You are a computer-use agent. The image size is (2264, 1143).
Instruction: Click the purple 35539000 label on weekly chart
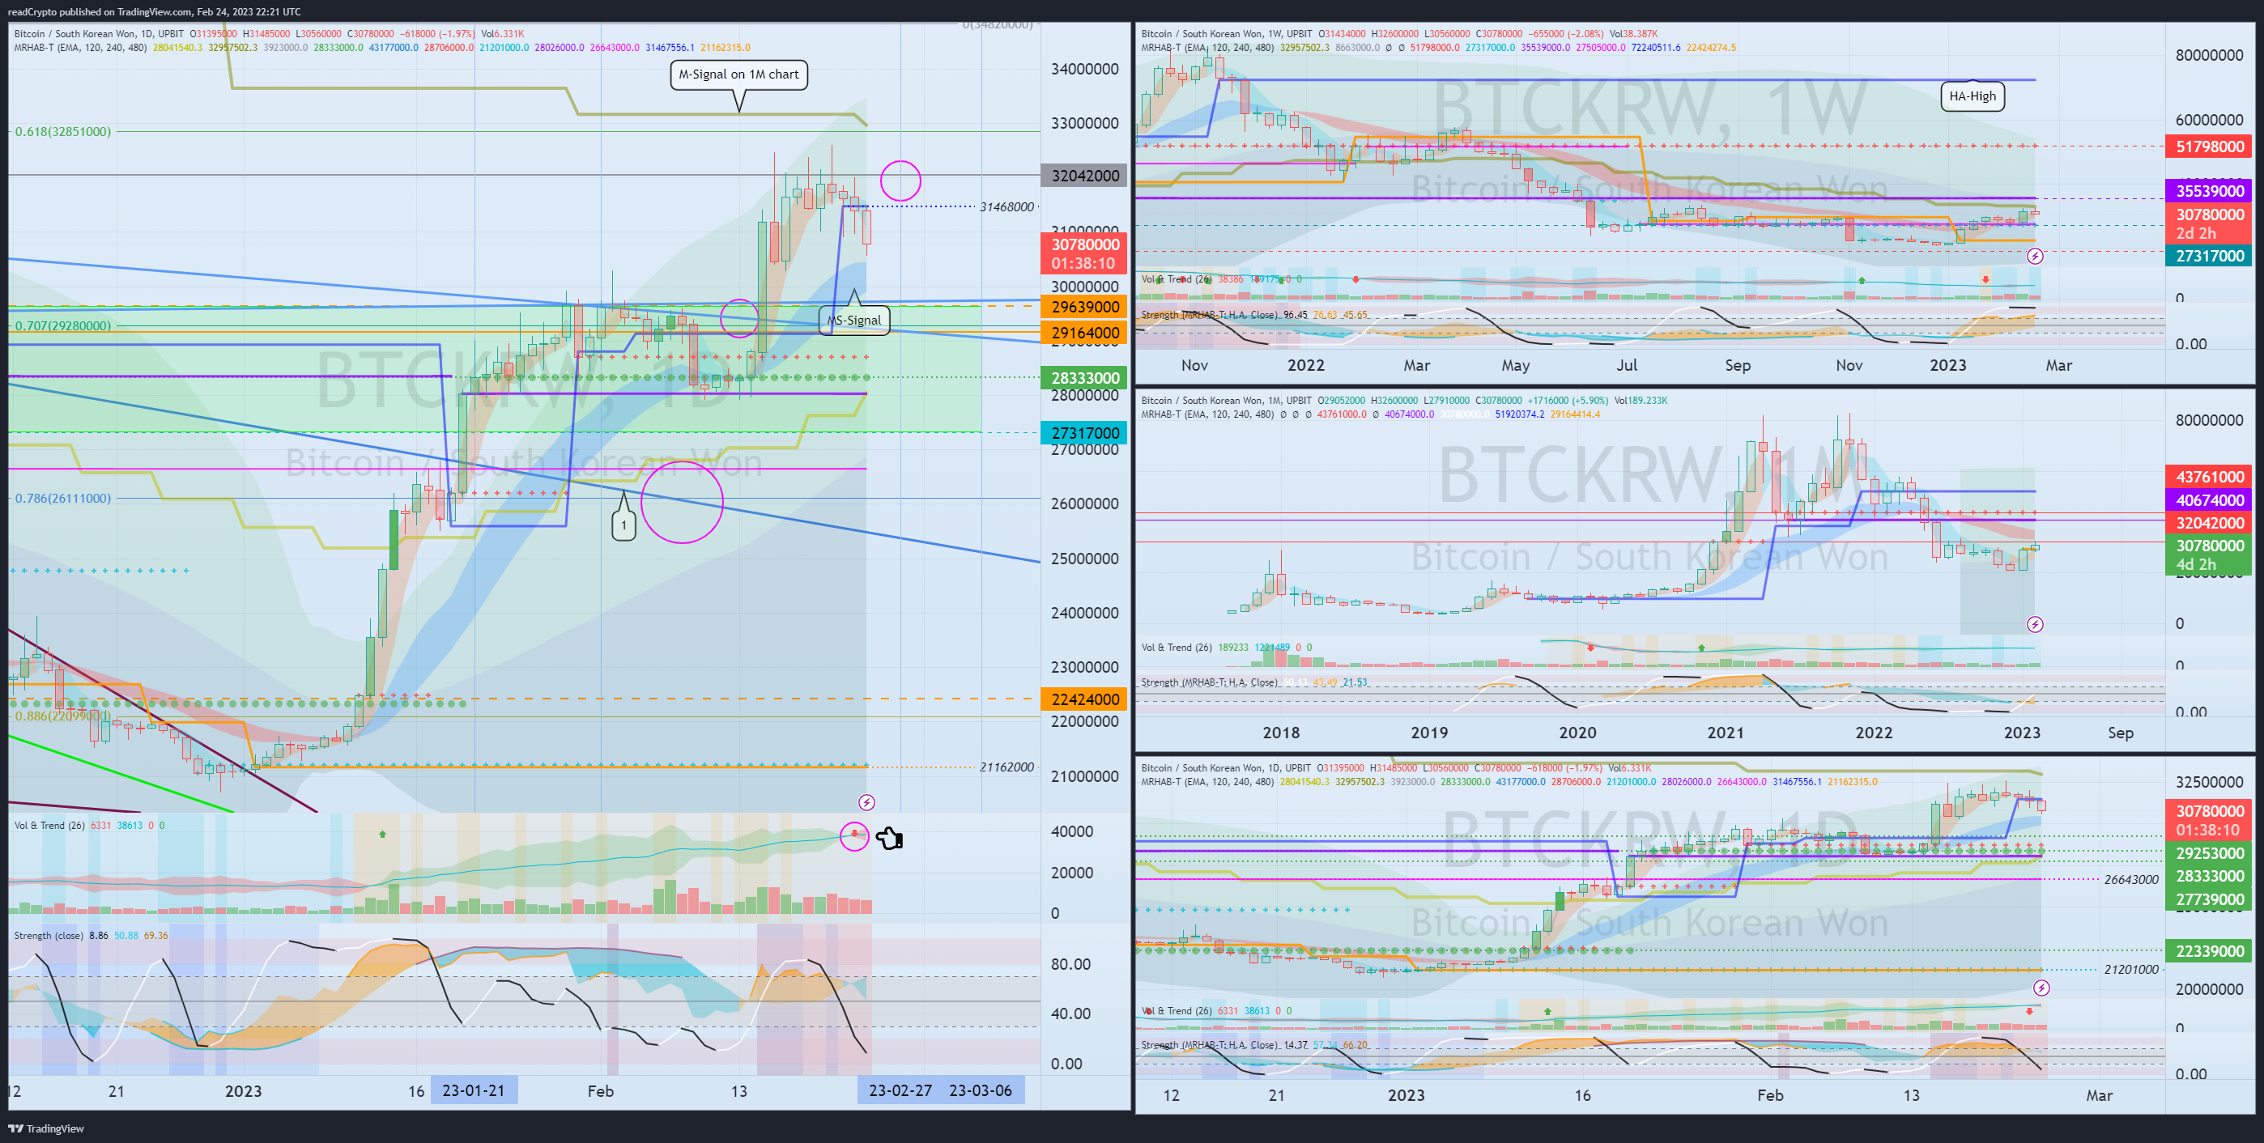2211,191
